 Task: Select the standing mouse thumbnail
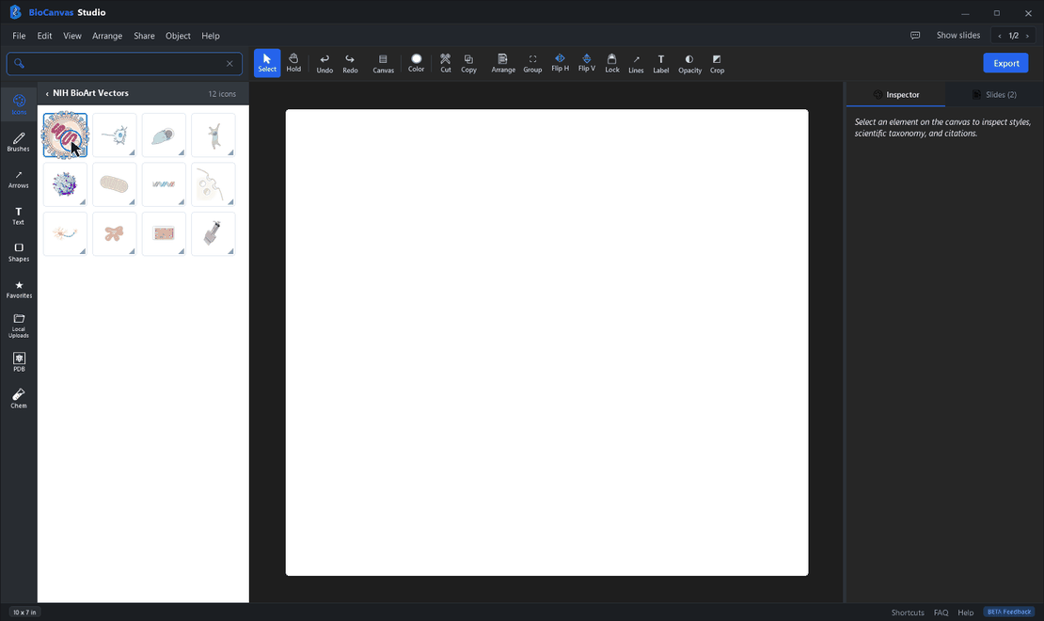(x=214, y=135)
